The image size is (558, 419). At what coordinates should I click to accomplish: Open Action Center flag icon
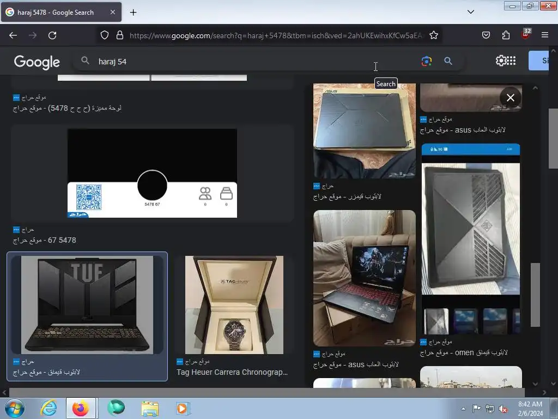(x=476, y=409)
